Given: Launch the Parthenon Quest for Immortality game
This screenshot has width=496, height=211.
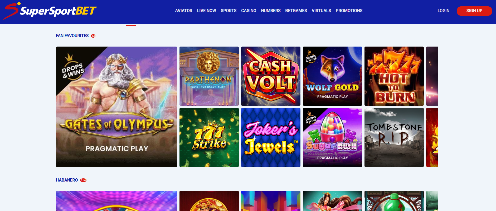Looking at the screenshot, I should coord(209,76).
